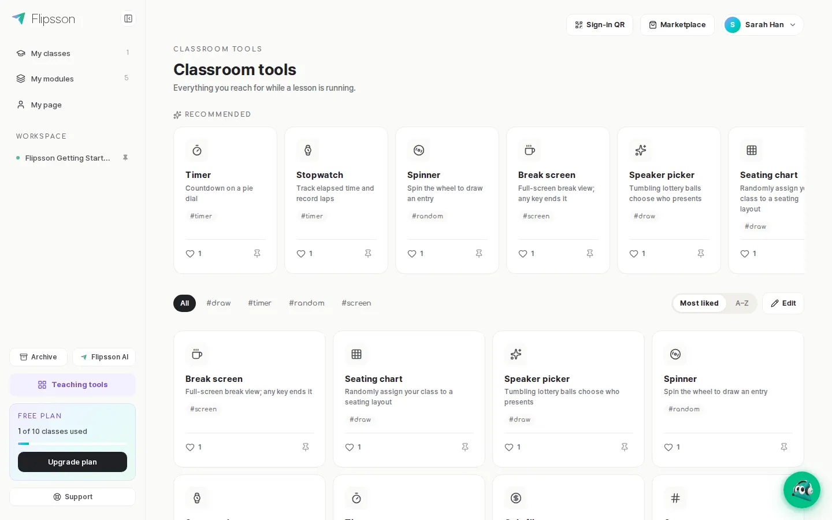Click the Upgrade plan button
832x520 pixels.
coord(72,462)
